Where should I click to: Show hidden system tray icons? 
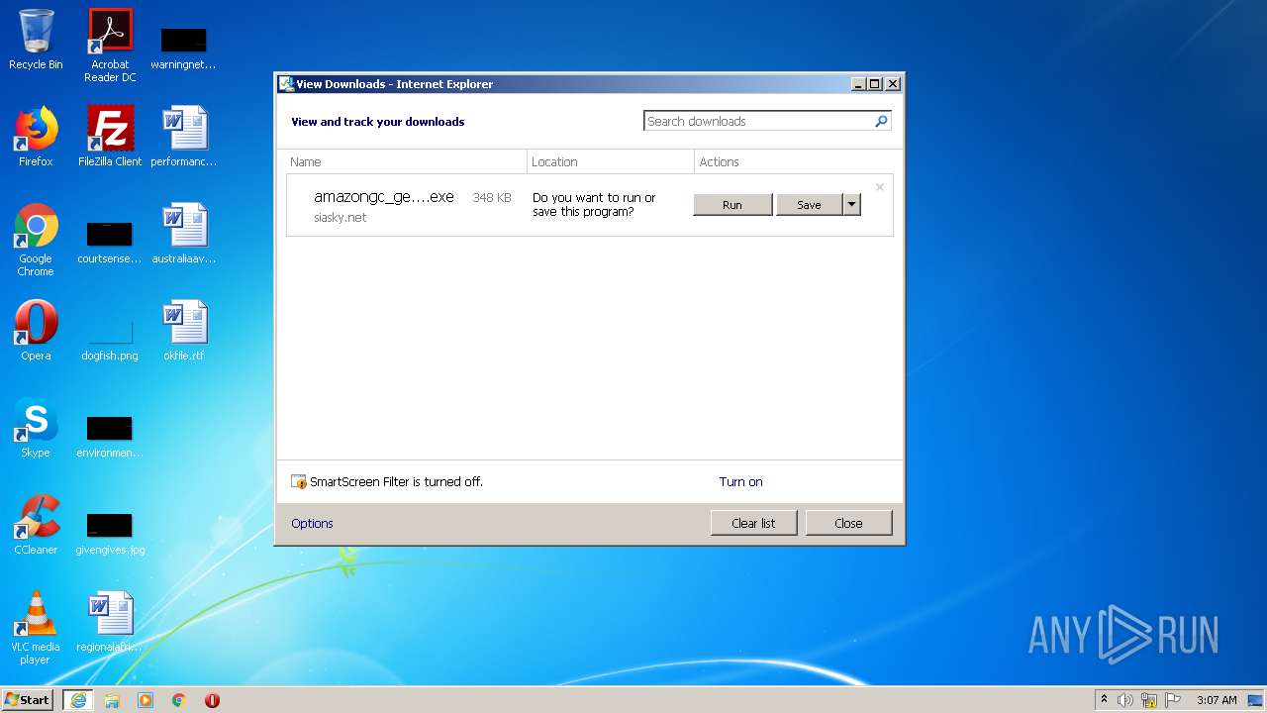click(1104, 700)
